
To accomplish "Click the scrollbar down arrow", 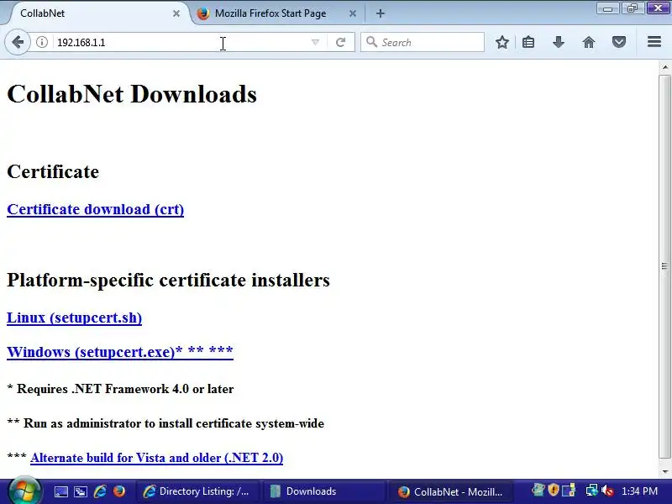I will point(664,472).
